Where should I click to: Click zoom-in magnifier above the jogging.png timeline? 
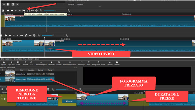pos(80,89)
